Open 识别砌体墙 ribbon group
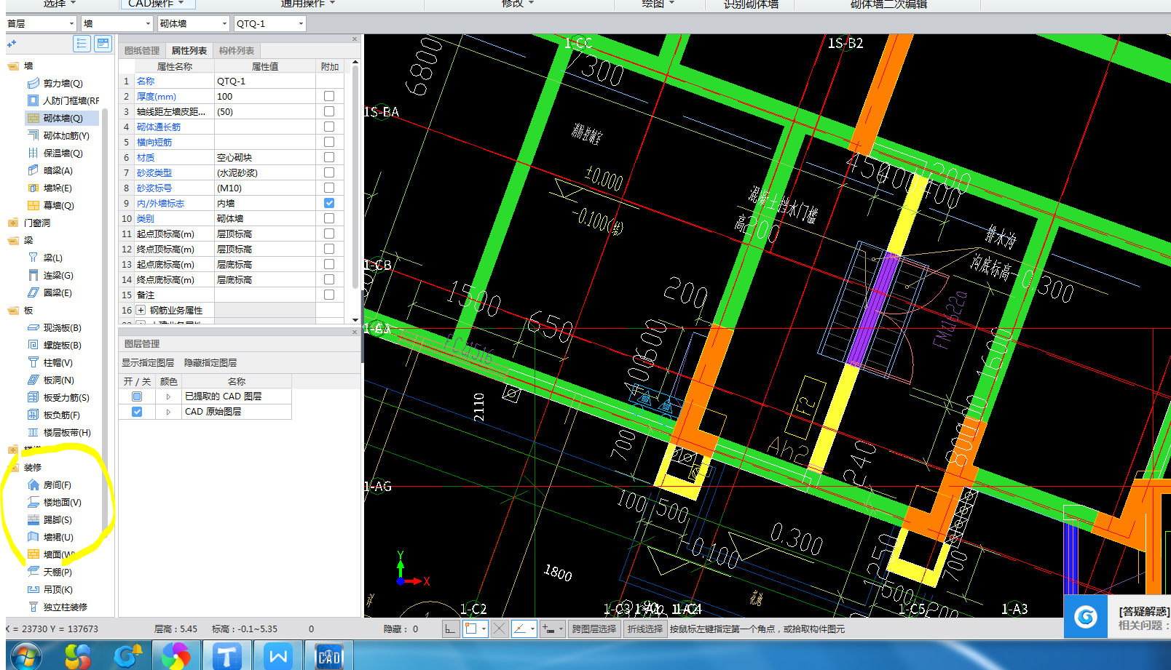Screen dimensions: 1171x670 pyautogui.click(x=751, y=4)
